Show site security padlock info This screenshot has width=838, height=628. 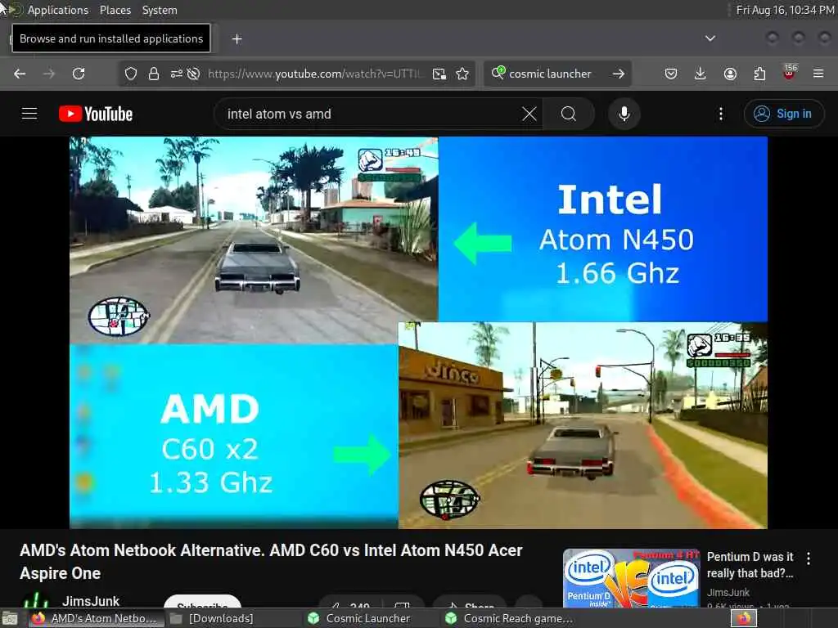(x=154, y=74)
